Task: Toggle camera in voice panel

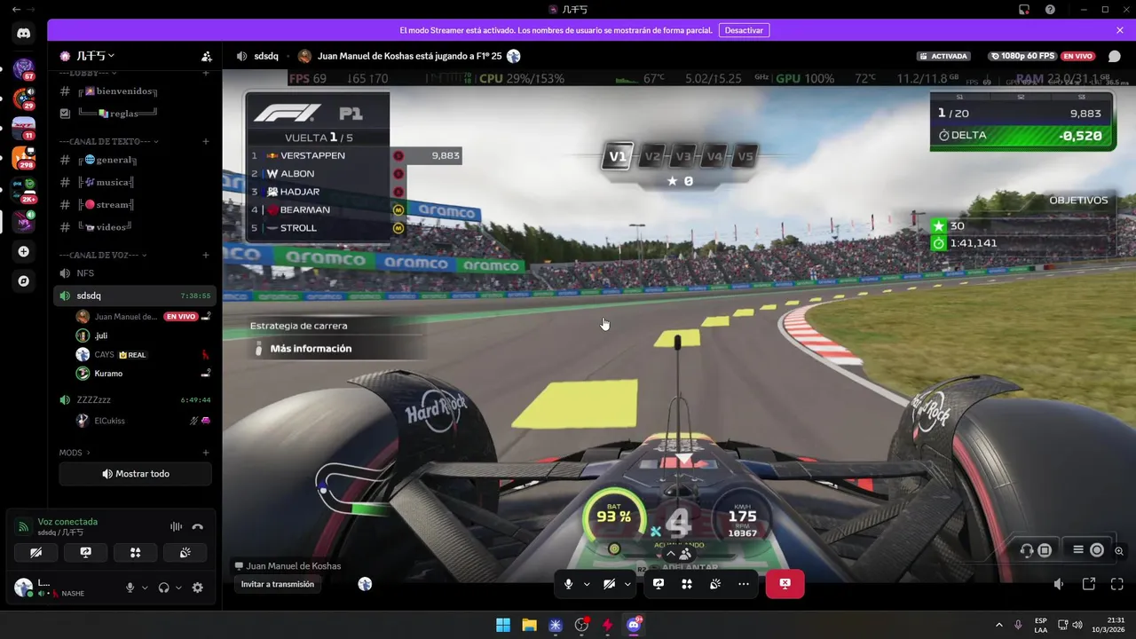Action: [x=36, y=552]
